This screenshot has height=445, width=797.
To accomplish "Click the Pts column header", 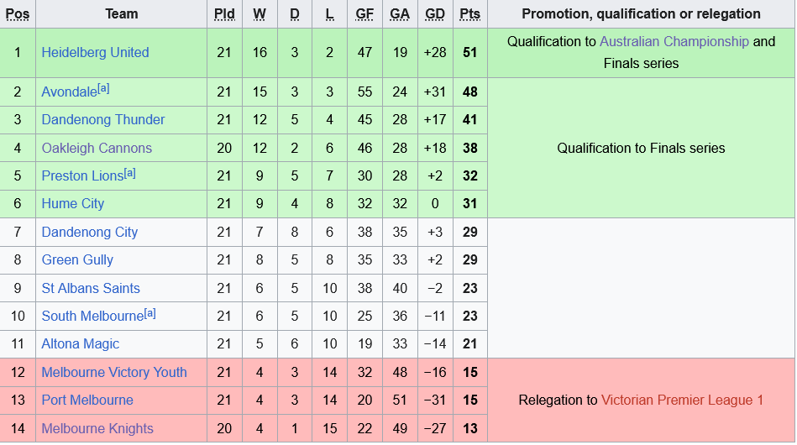I will pyautogui.click(x=469, y=14).
